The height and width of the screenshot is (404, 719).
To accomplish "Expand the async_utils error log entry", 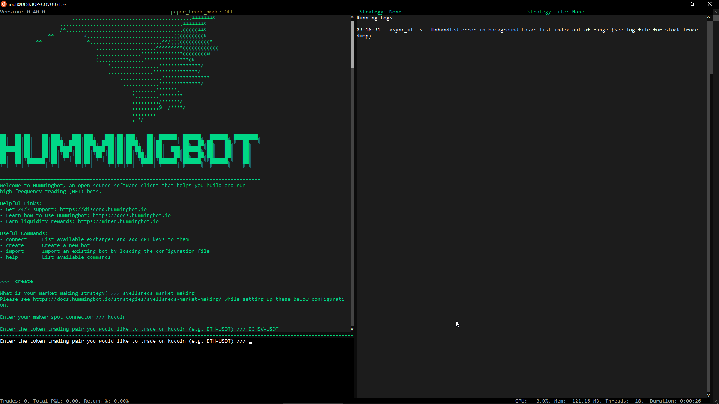I will point(524,30).
